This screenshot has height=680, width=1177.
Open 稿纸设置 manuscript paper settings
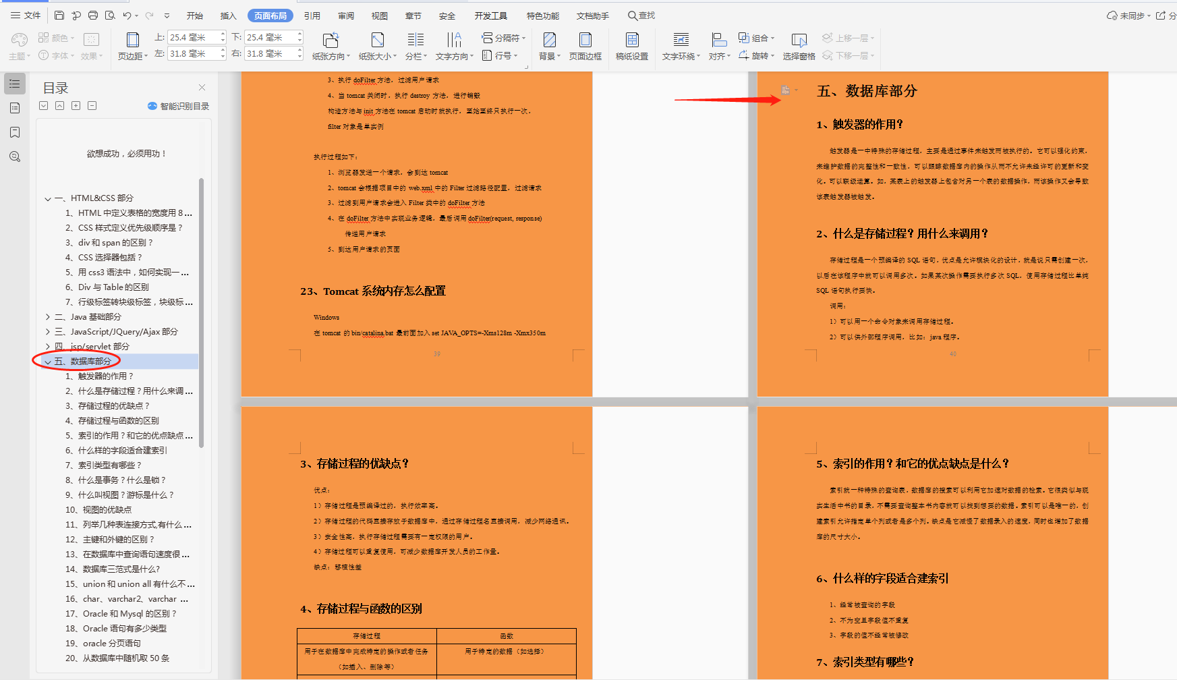click(x=632, y=47)
